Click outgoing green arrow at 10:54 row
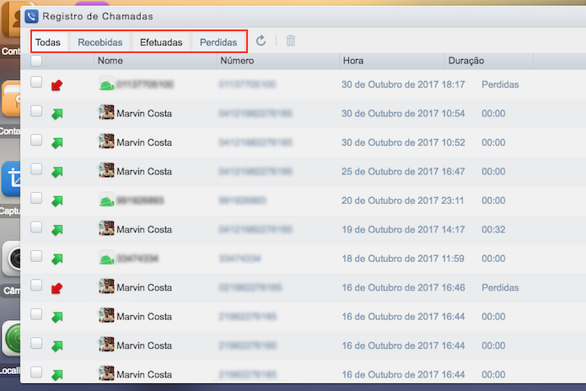 coord(57,114)
